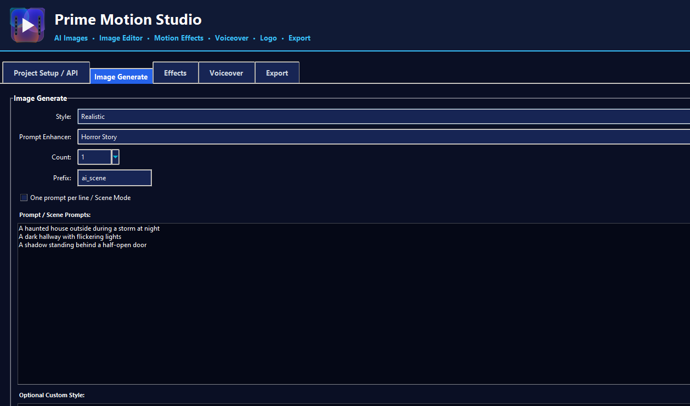
Task: Click the Prefix field containing ai_scene
Action: pos(115,178)
